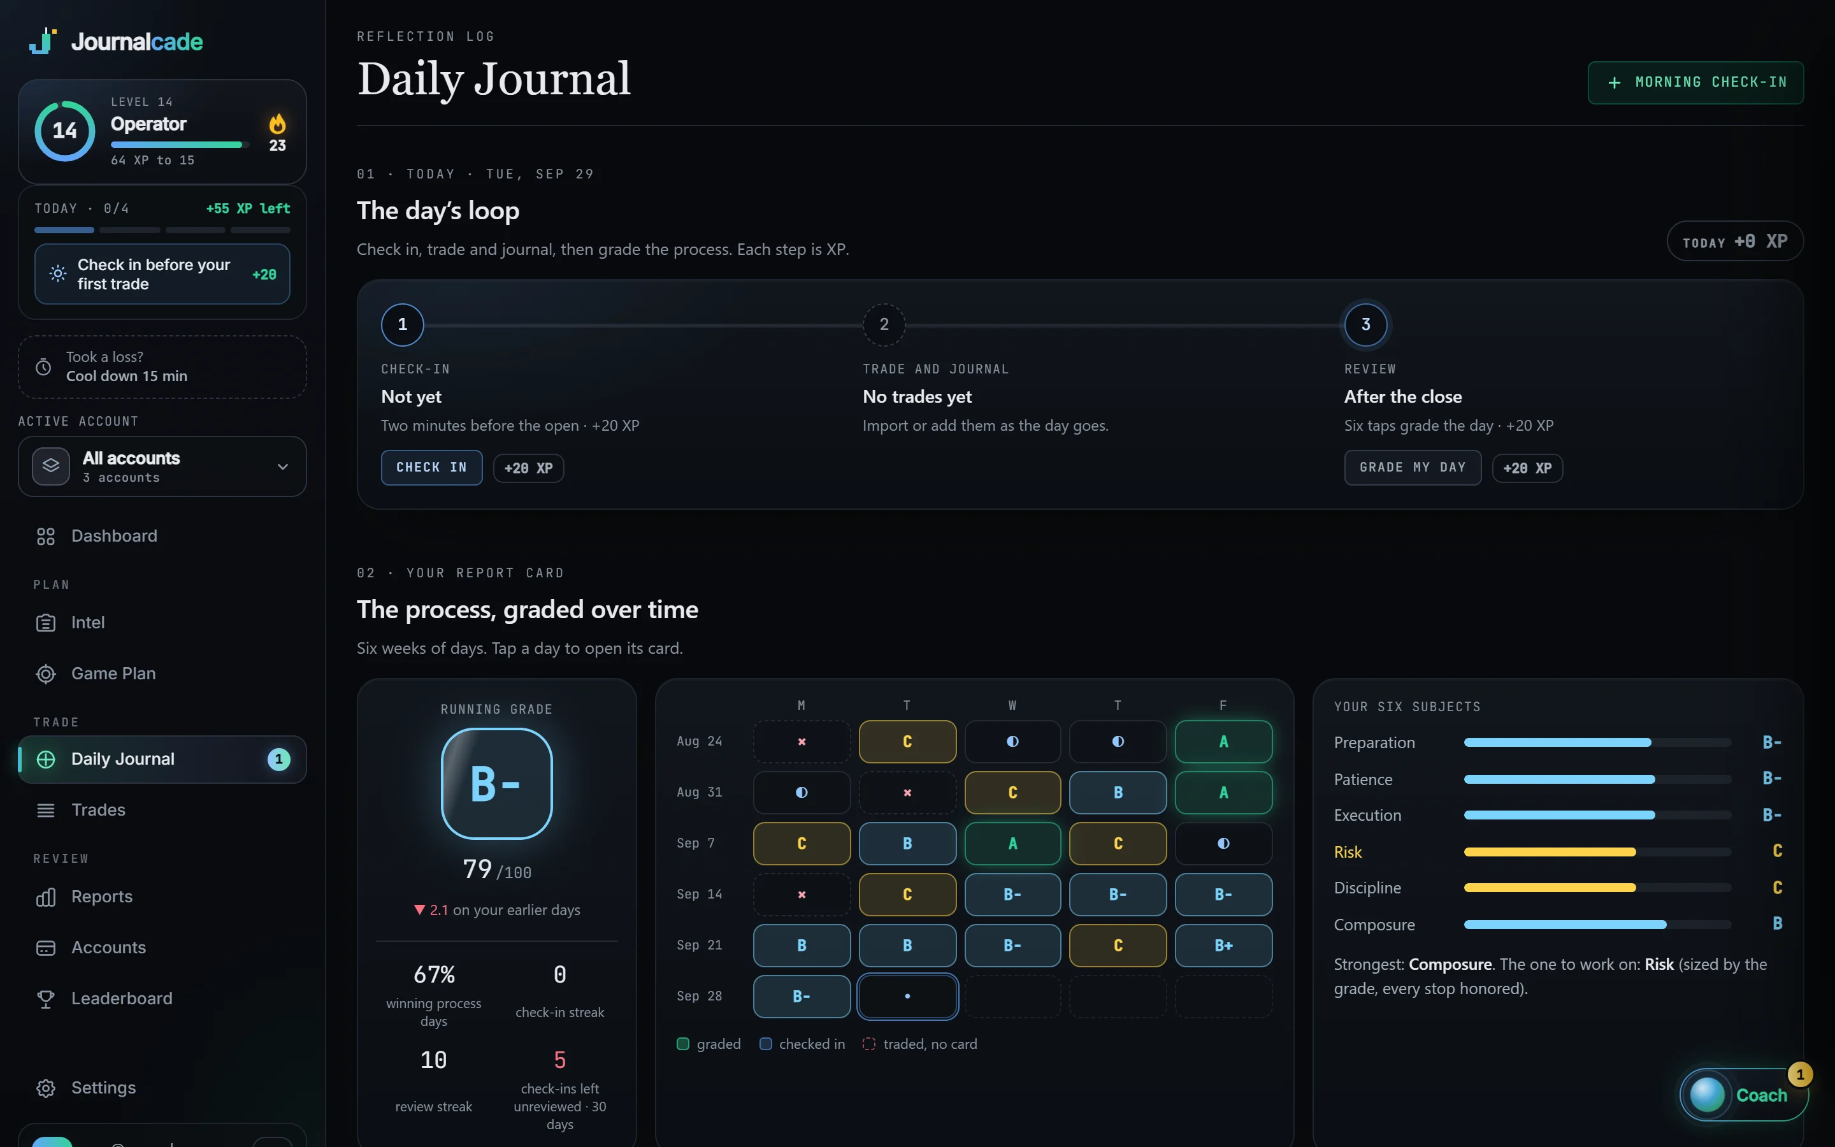
Task: Click the level 14 progress ring
Action: pyautogui.click(x=64, y=131)
